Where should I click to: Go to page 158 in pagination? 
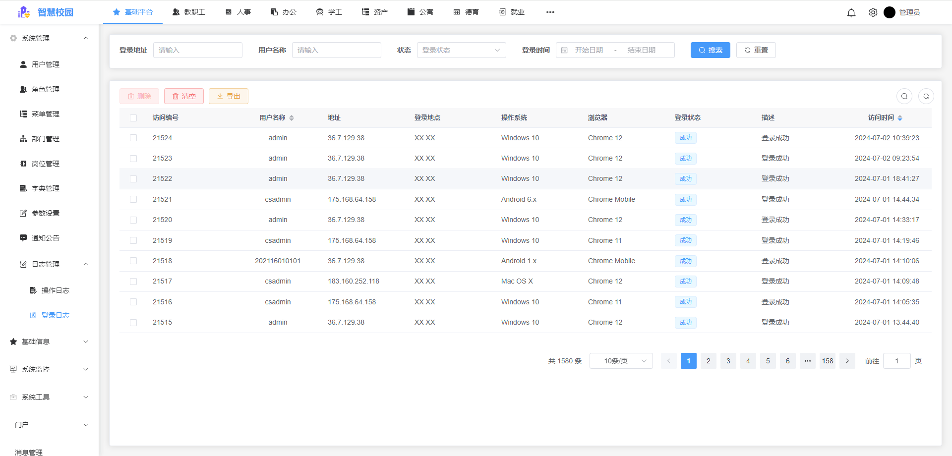click(827, 361)
